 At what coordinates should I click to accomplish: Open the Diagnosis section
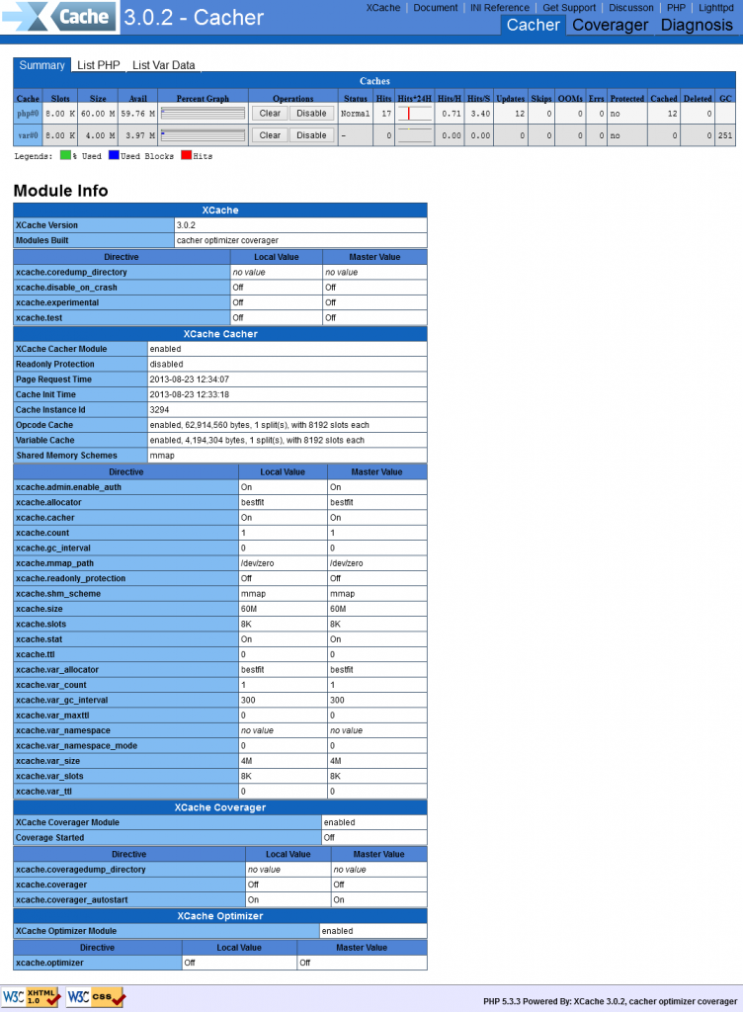pos(697,26)
